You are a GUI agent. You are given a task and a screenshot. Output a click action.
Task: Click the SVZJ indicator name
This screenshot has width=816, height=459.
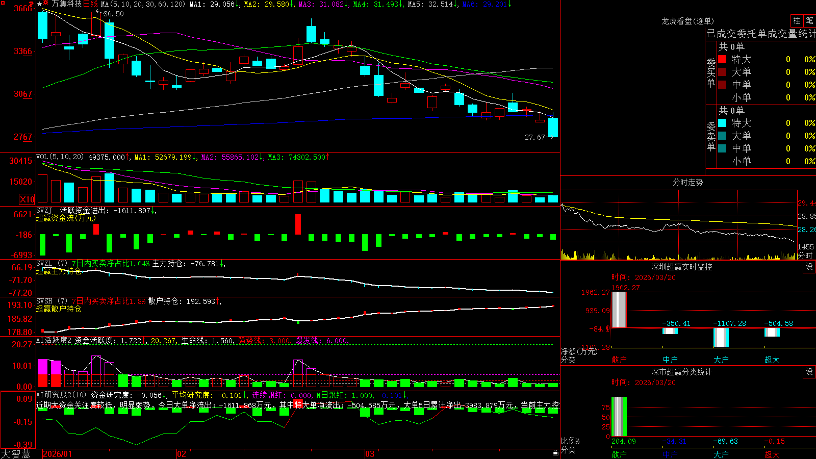click(x=44, y=210)
